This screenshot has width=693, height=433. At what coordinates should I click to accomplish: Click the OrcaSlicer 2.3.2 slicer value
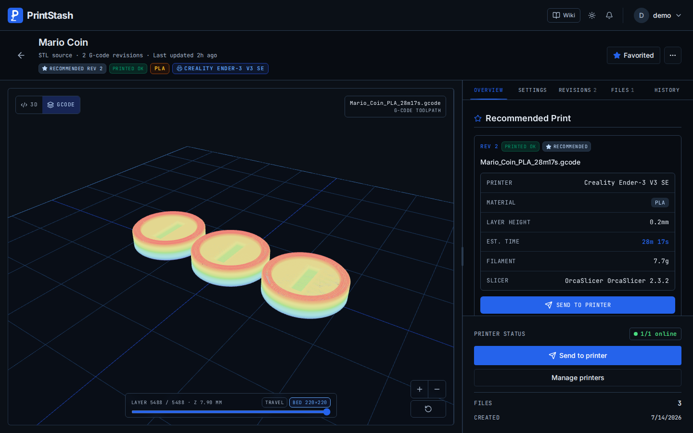point(617,281)
